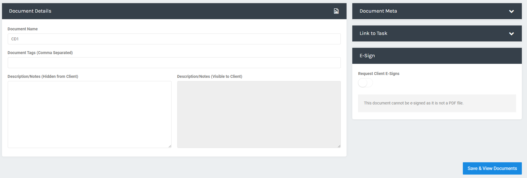
Task: Click the Link to Task header title
Action: (373, 33)
